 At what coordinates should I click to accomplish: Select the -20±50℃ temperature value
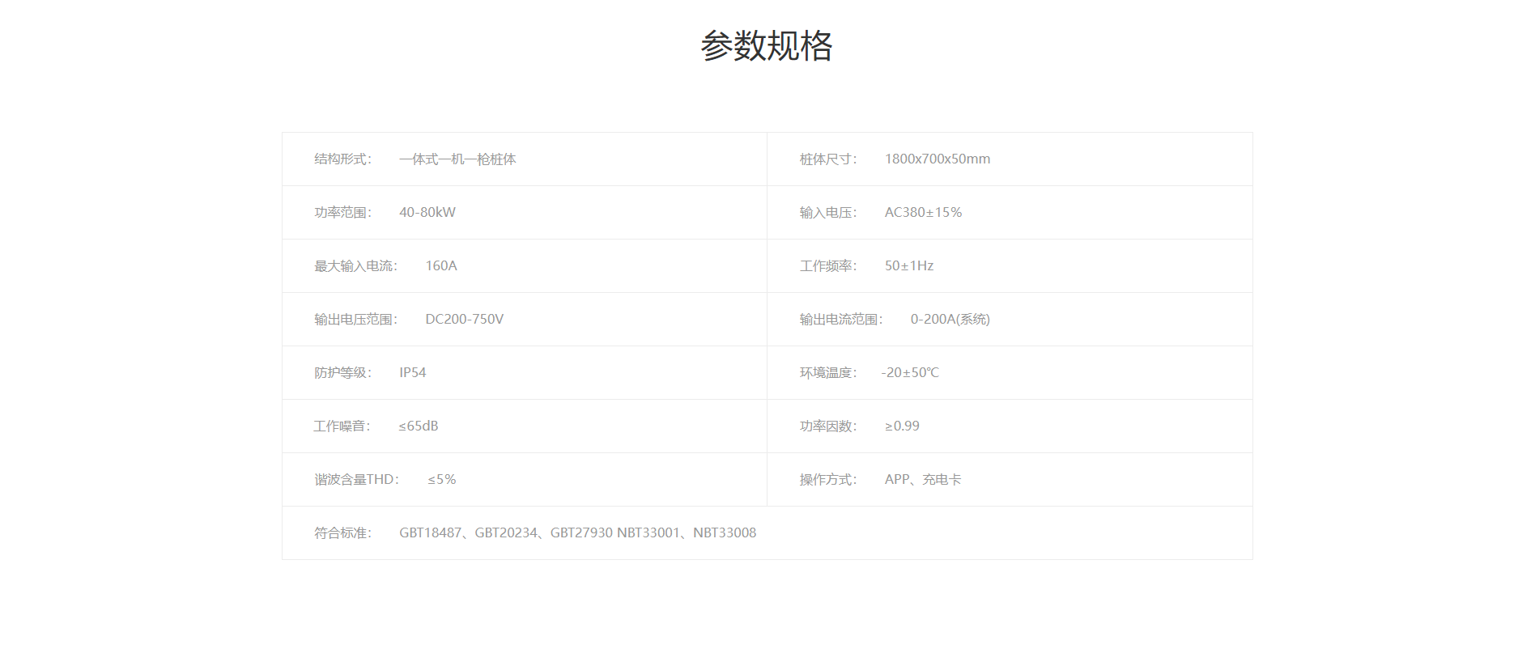[910, 373]
